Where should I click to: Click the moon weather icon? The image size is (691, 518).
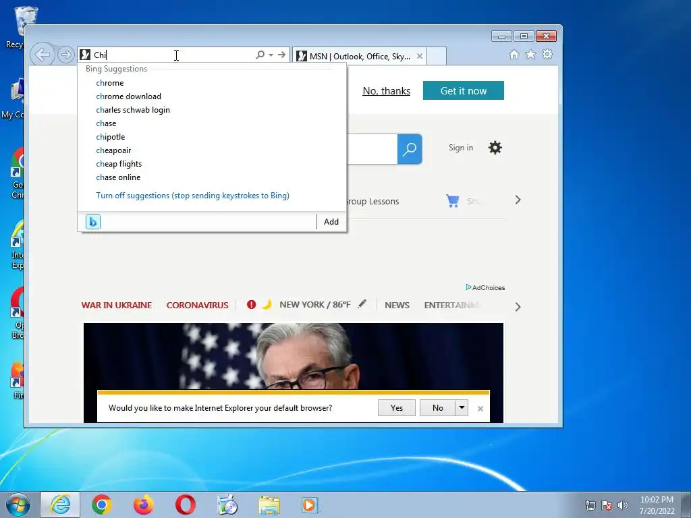(x=267, y=304)
